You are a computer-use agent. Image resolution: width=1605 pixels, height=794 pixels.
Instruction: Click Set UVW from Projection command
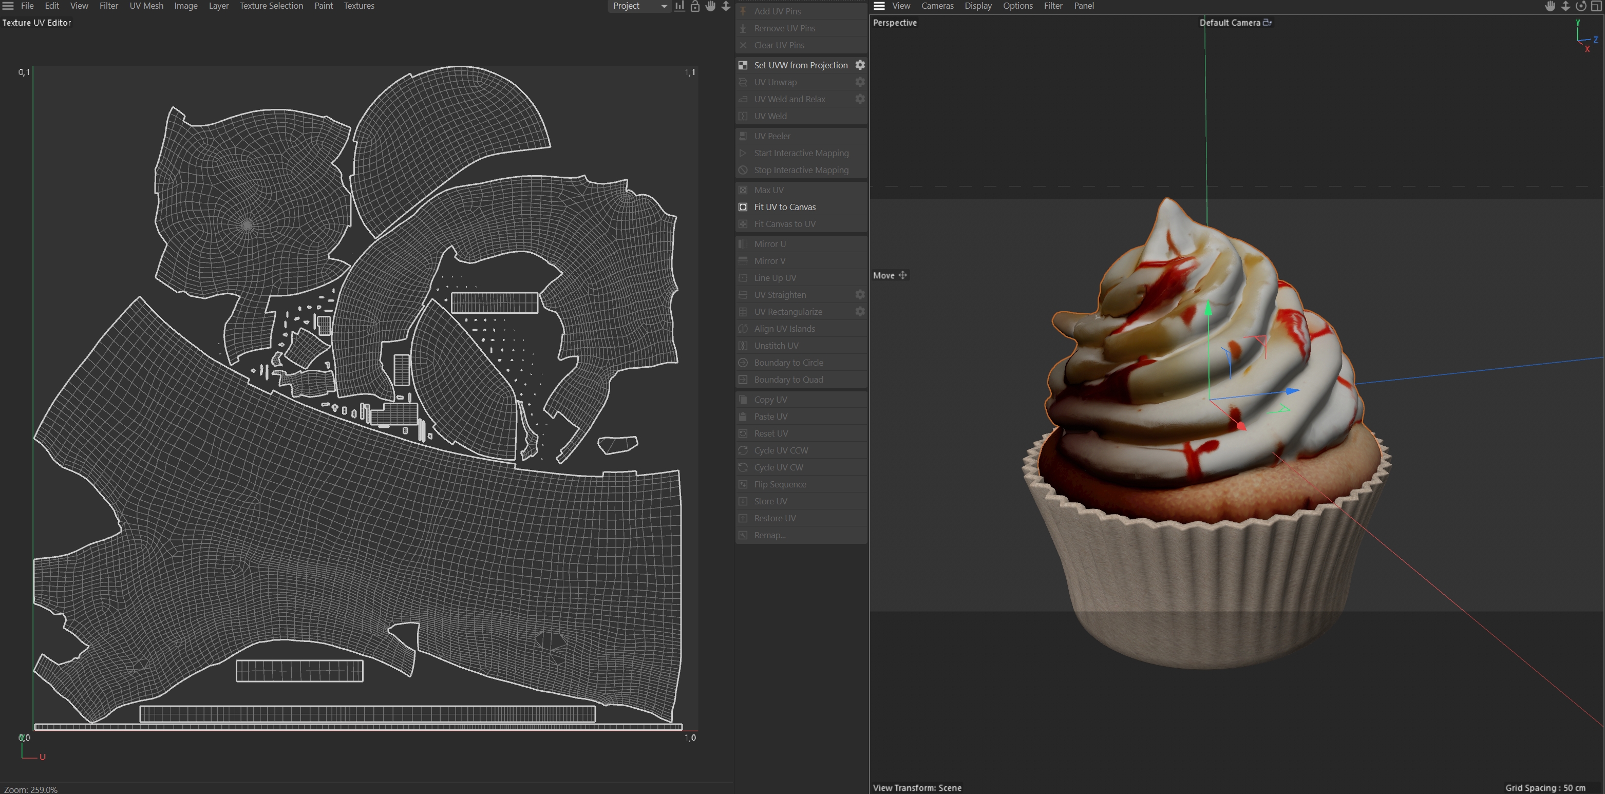click(801, 65)
